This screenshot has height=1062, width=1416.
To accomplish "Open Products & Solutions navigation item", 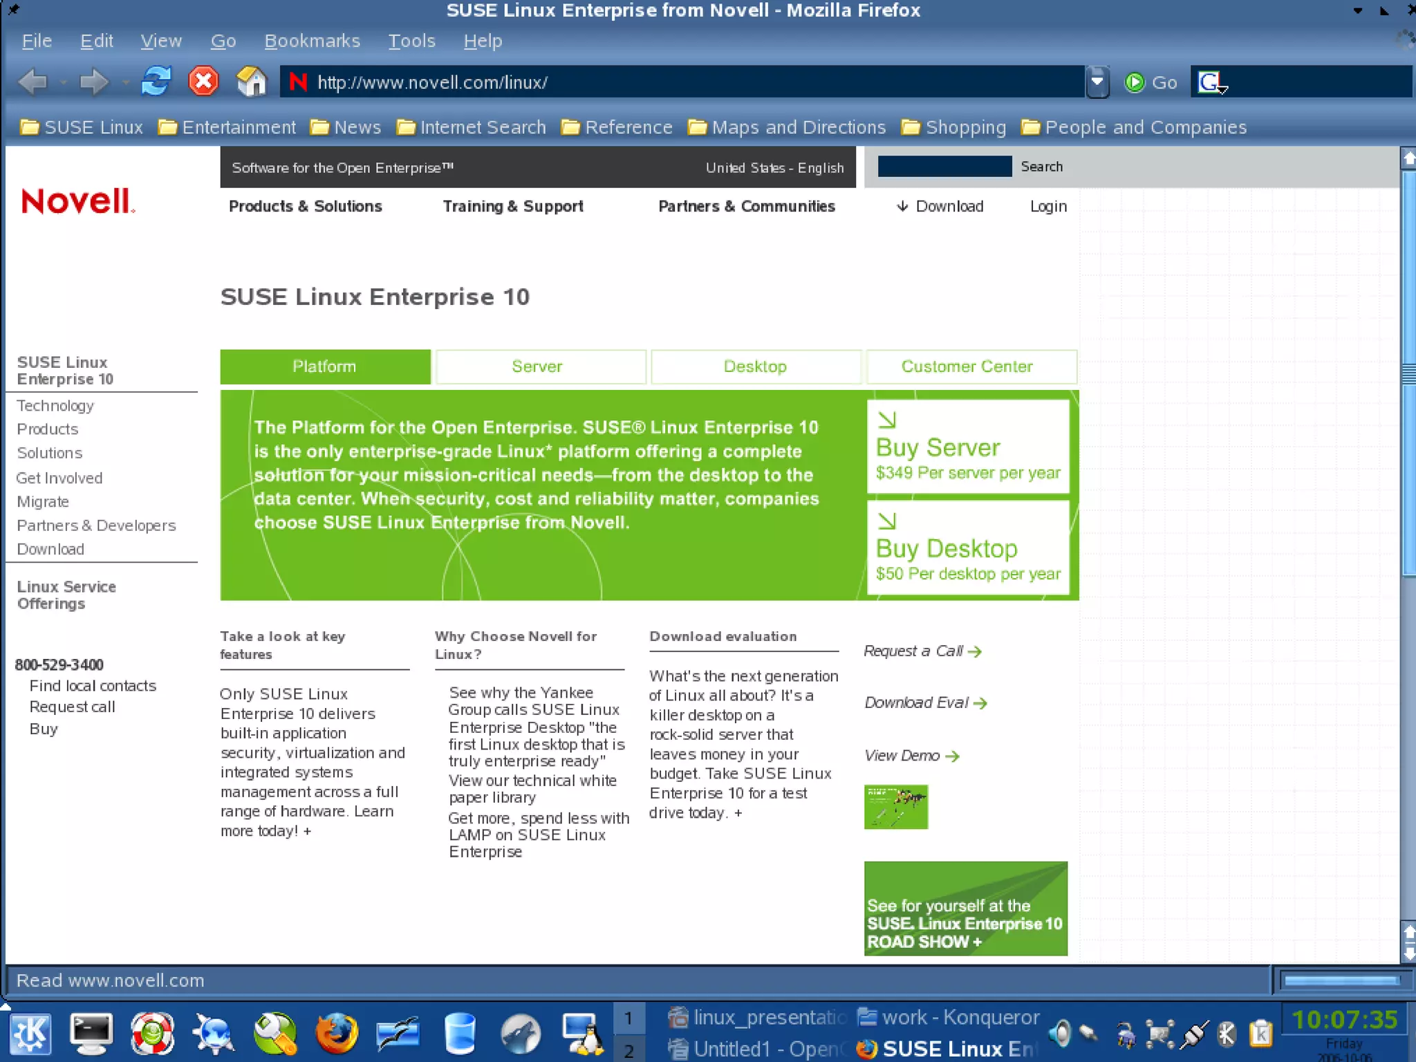I will click(x=305, y=206).
